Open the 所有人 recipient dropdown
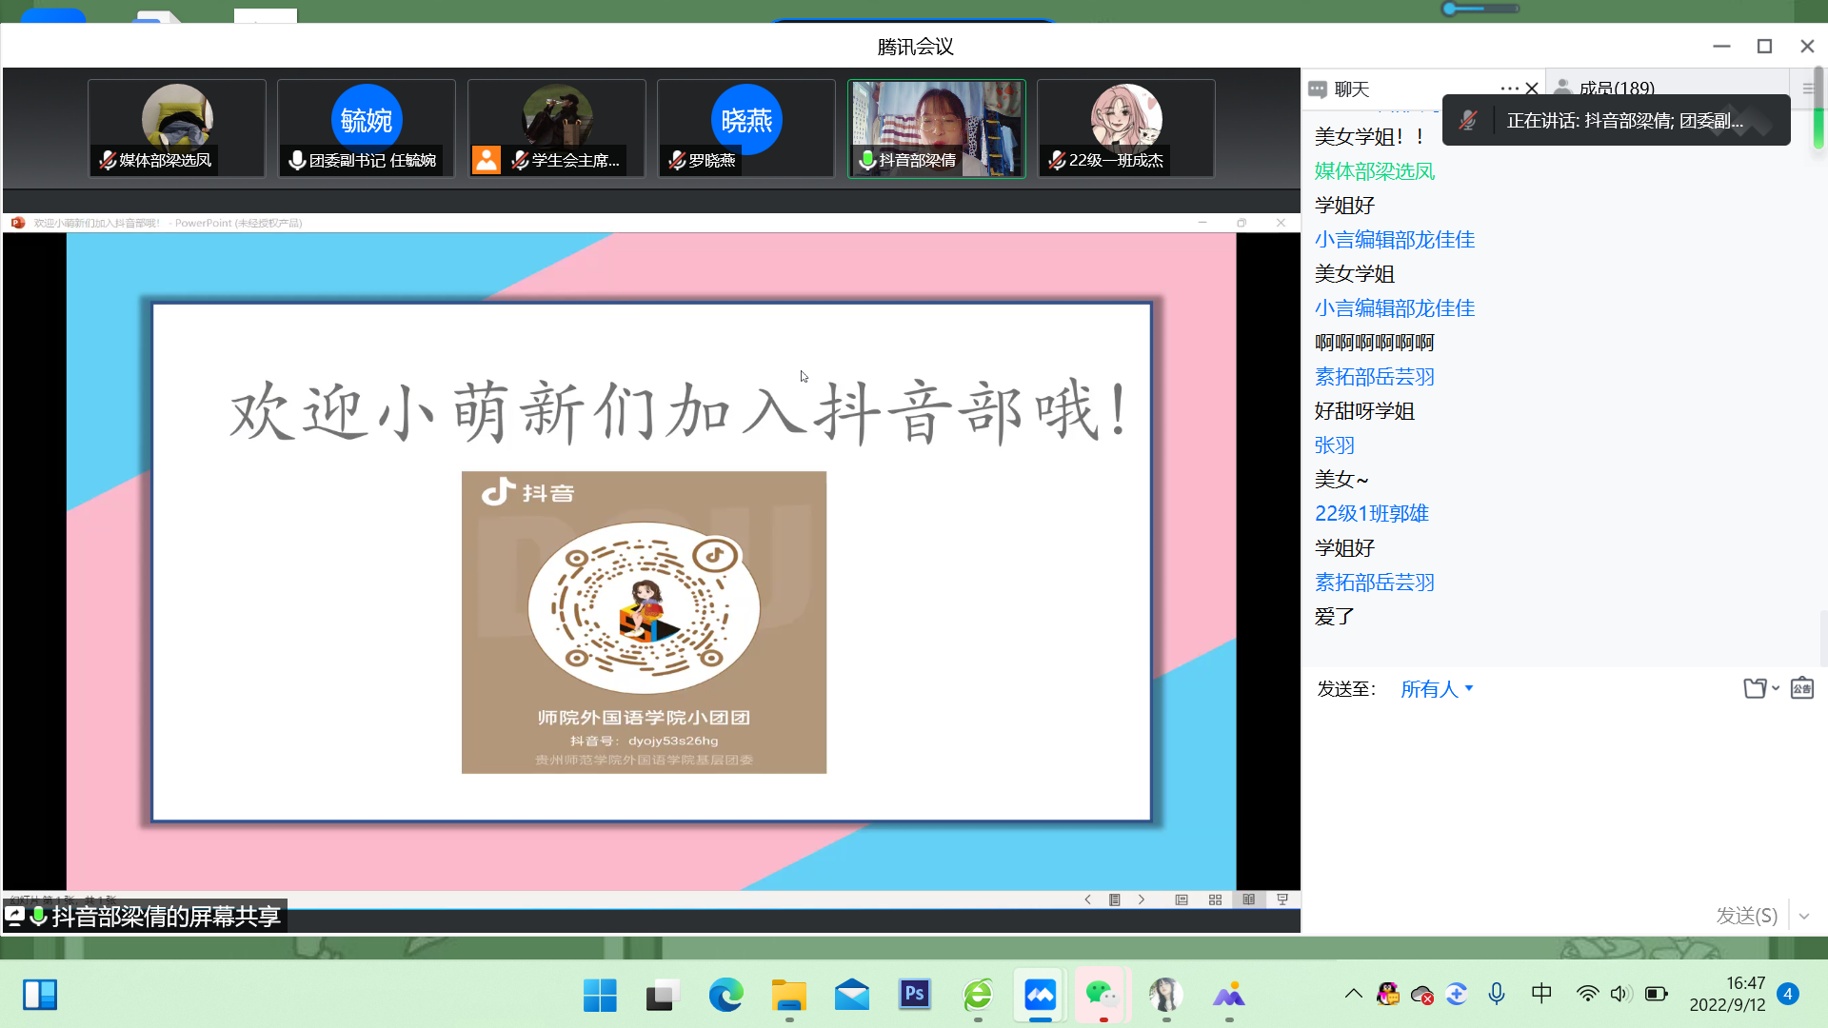 1437,689
